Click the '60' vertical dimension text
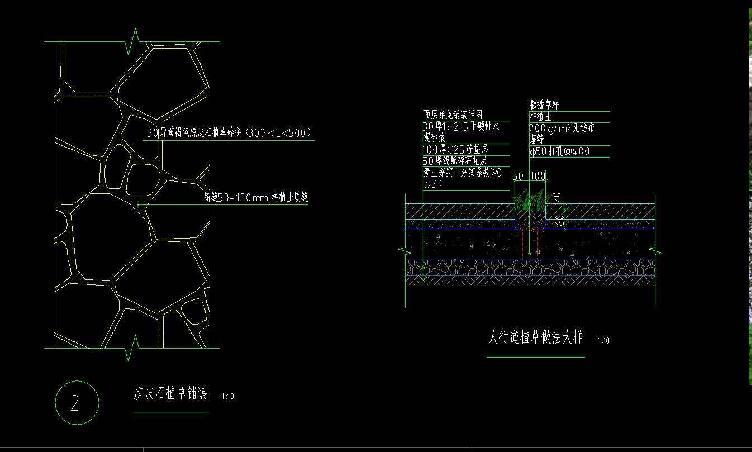The image size is (752, 452). [x=560, y=221]
